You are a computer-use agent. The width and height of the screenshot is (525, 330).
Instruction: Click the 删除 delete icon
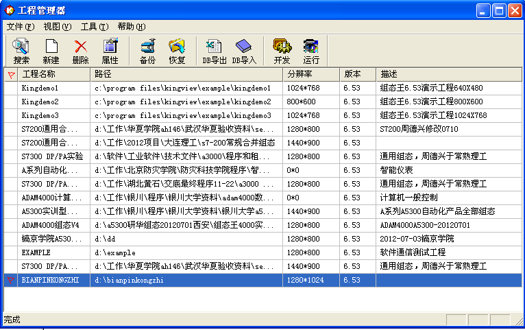(80, 51)
